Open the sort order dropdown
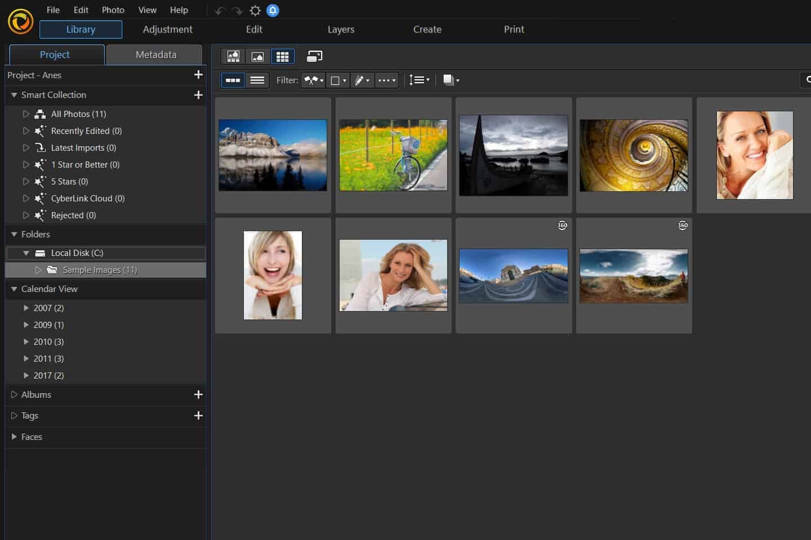Image resolution: width=811 pixels, height=540 pixels. point(420,80)
